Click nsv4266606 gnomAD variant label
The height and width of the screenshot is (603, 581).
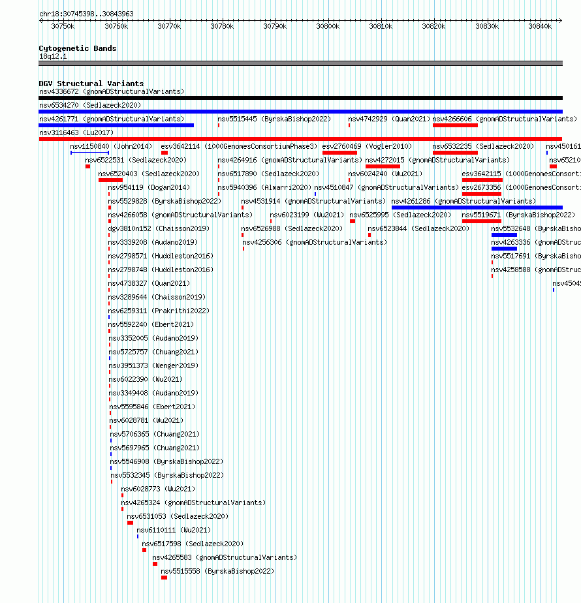pos(505,119)
